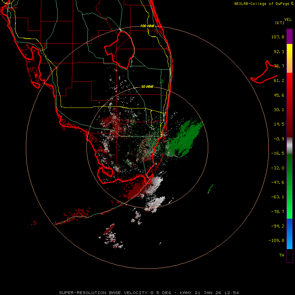The width and height of the screenshot is (295, 295).
Task: Click the 76.7 legend value
Action: [279, 66]
